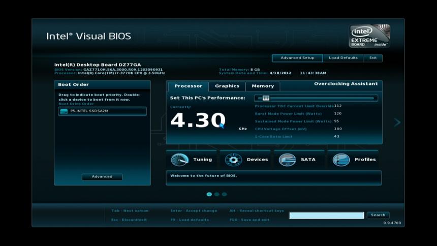The height and width of the screenshot is (246, 437).
Task: Click the 'Esc - Discard/exit' hint
Action: click(129, 220)
